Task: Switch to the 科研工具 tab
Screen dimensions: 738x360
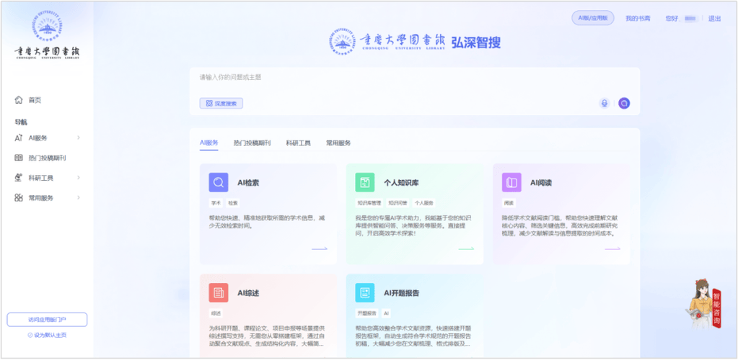Action: click(299, 143)
